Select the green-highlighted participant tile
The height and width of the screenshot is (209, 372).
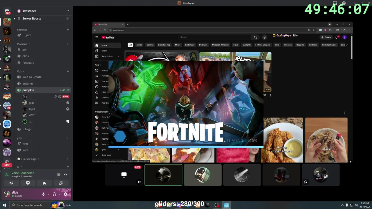[163, 175]
